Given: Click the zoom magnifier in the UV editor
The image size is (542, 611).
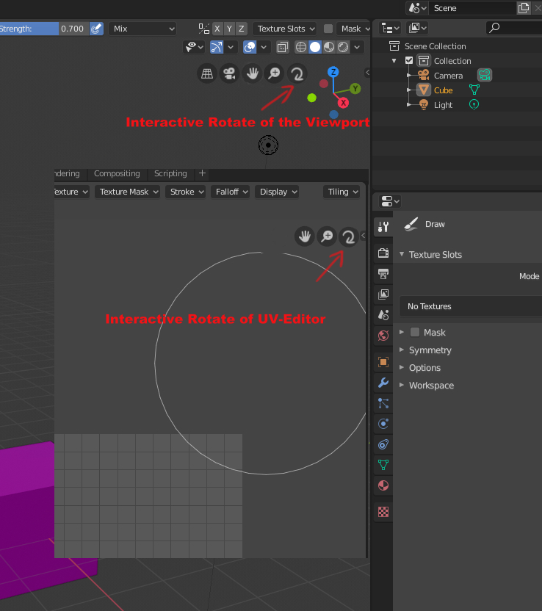Looking at the screenshot, I should click(327, 236).
